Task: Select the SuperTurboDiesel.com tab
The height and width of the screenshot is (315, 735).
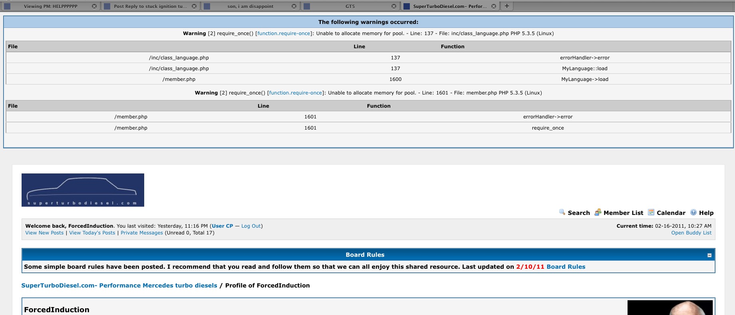Action: point(450,6)
